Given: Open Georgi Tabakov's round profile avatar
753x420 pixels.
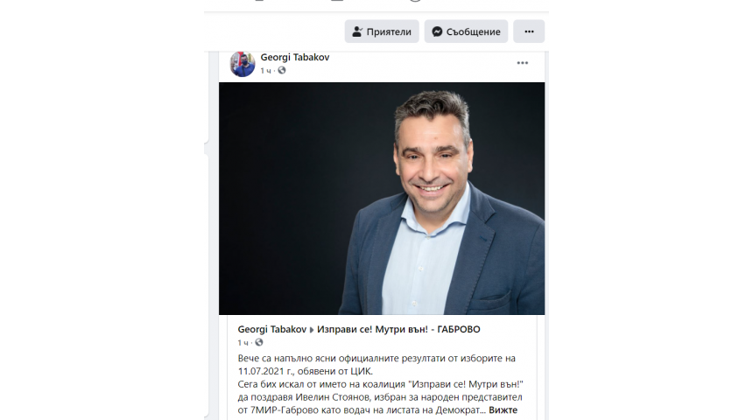Looking at the screenshot, I should click(243, 65).
